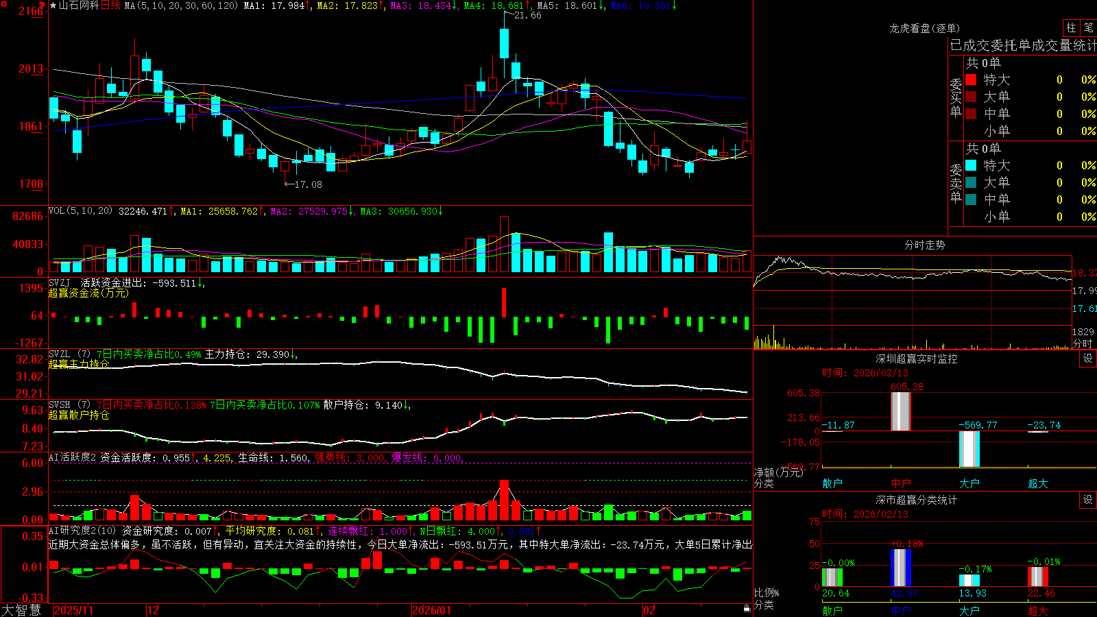Switch order view to 柱 bar mode
The height and width of the screenshot is (617, 1097).
1071,27
